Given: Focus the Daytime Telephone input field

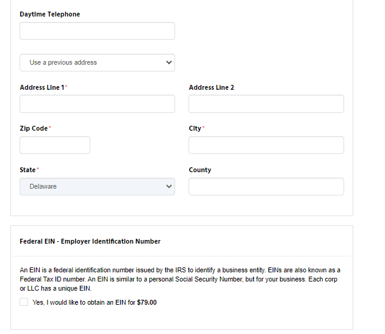Looking at the screenshot, I should [97, 31].
